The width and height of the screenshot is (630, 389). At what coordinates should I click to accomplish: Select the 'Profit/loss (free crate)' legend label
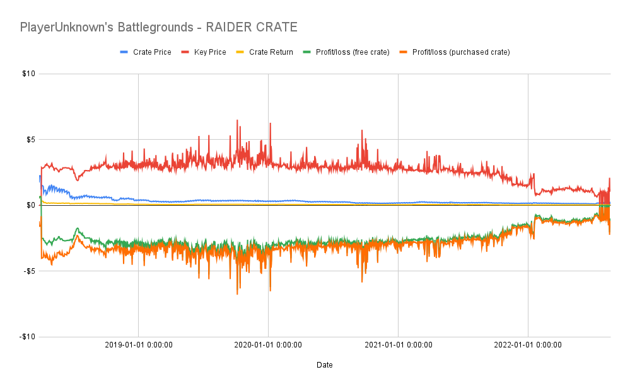tap(353, 52)
